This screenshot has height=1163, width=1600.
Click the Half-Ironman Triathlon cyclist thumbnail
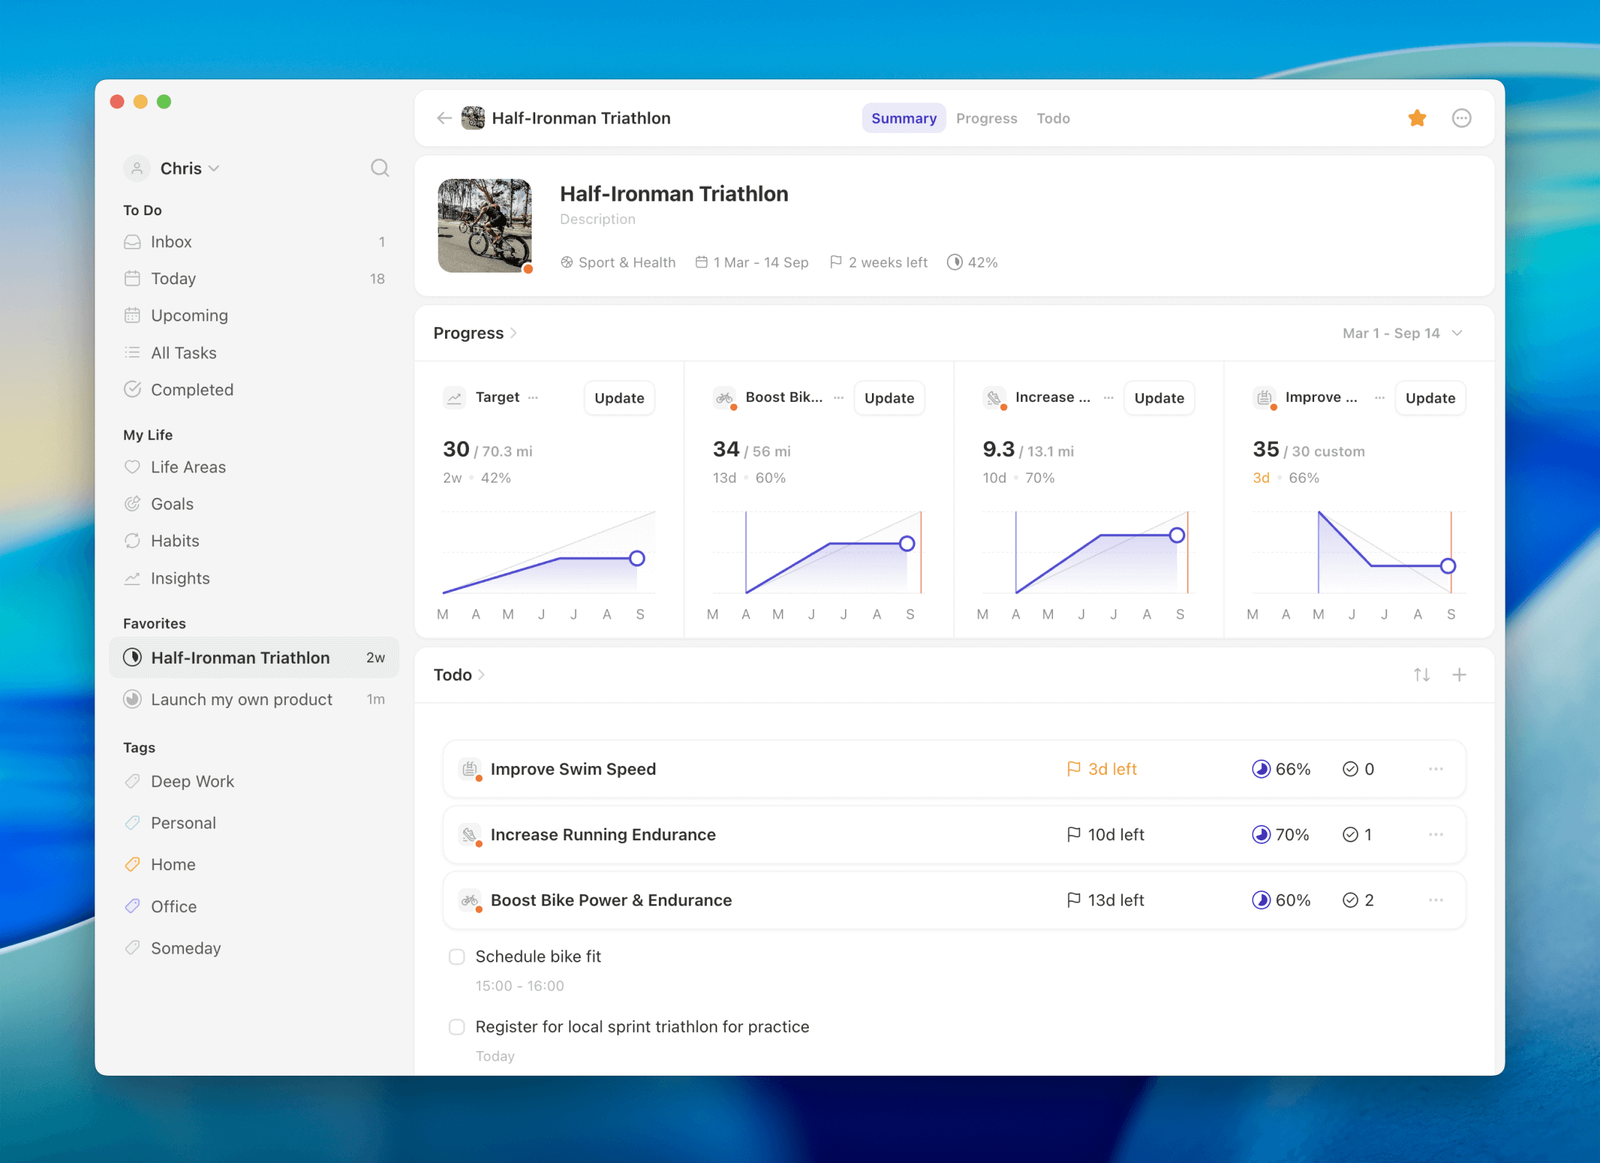coord(484,225)
